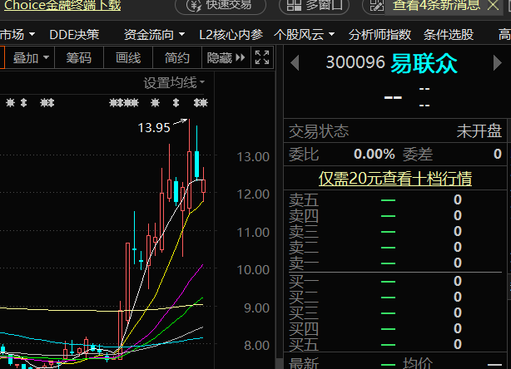Click the chart's vertical scrollbar handle
This screenshot has height=369, width=511.
pyautogui.click(x=280, y=364)
